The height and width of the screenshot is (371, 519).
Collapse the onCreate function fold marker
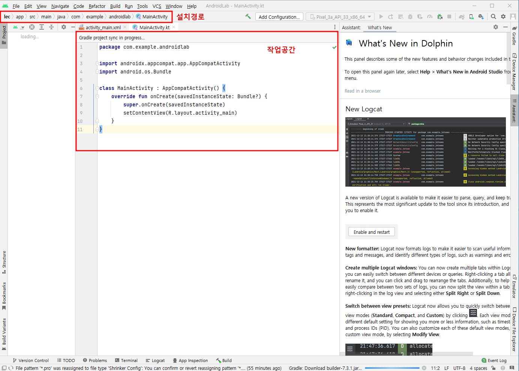[x=97, y=96]
